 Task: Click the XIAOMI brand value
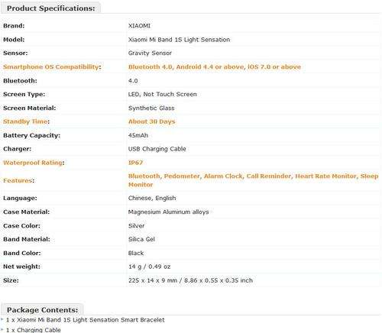(x=139, y=26)
